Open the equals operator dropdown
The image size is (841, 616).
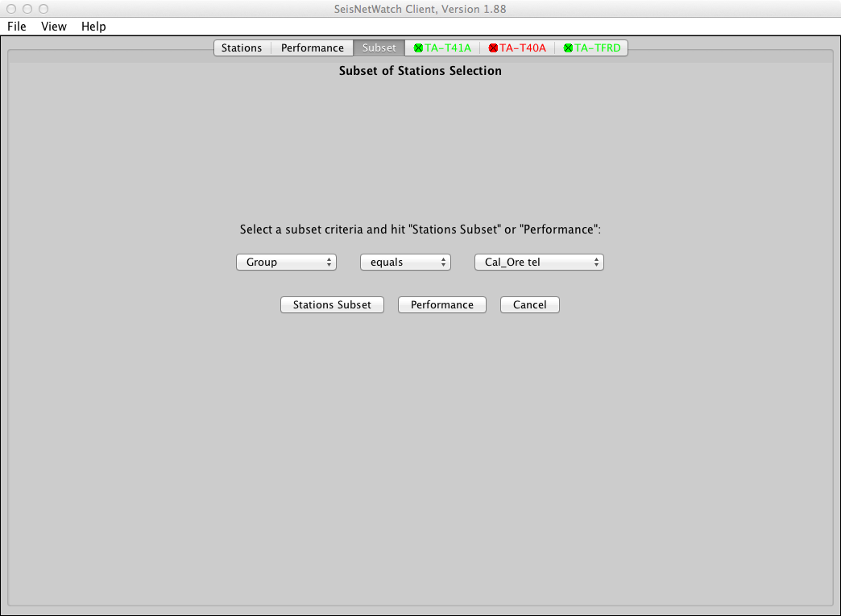click(405, 263)
